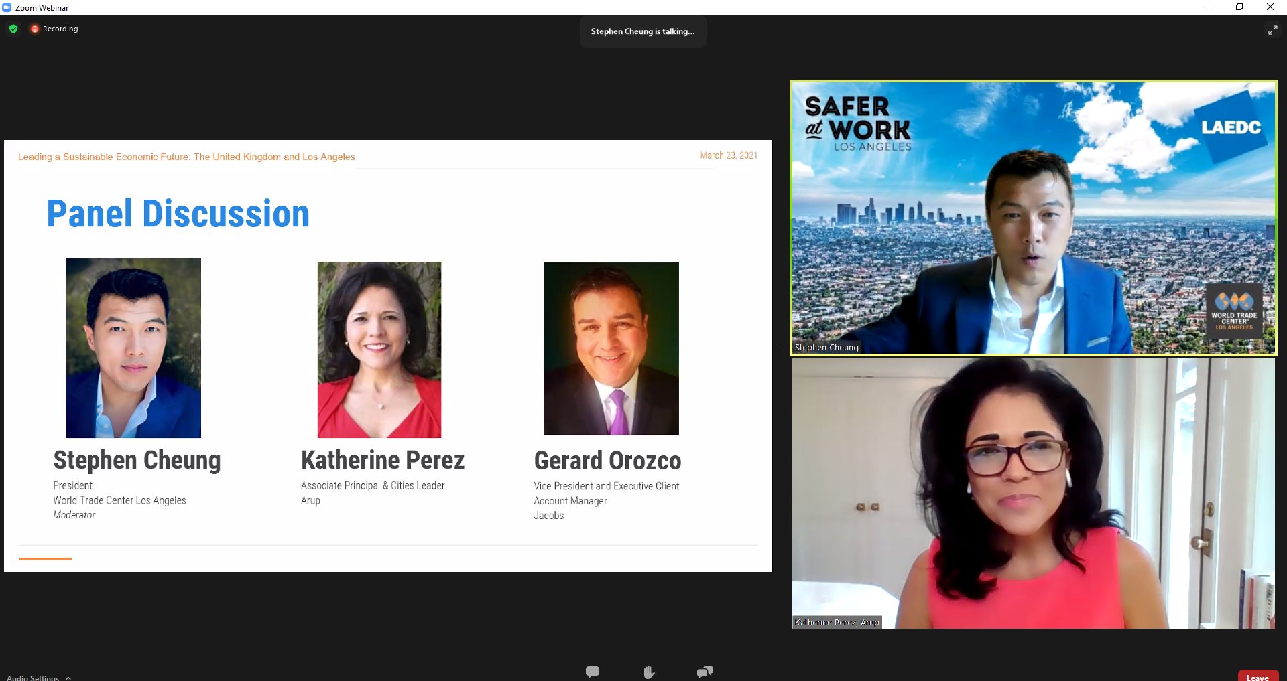Click the Raise Hand icon
The width and height of the screenshot is (1287, 681).
(649, 672)
